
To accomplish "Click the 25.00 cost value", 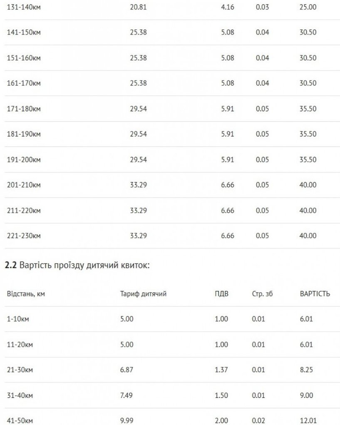I will pos(308,7).
